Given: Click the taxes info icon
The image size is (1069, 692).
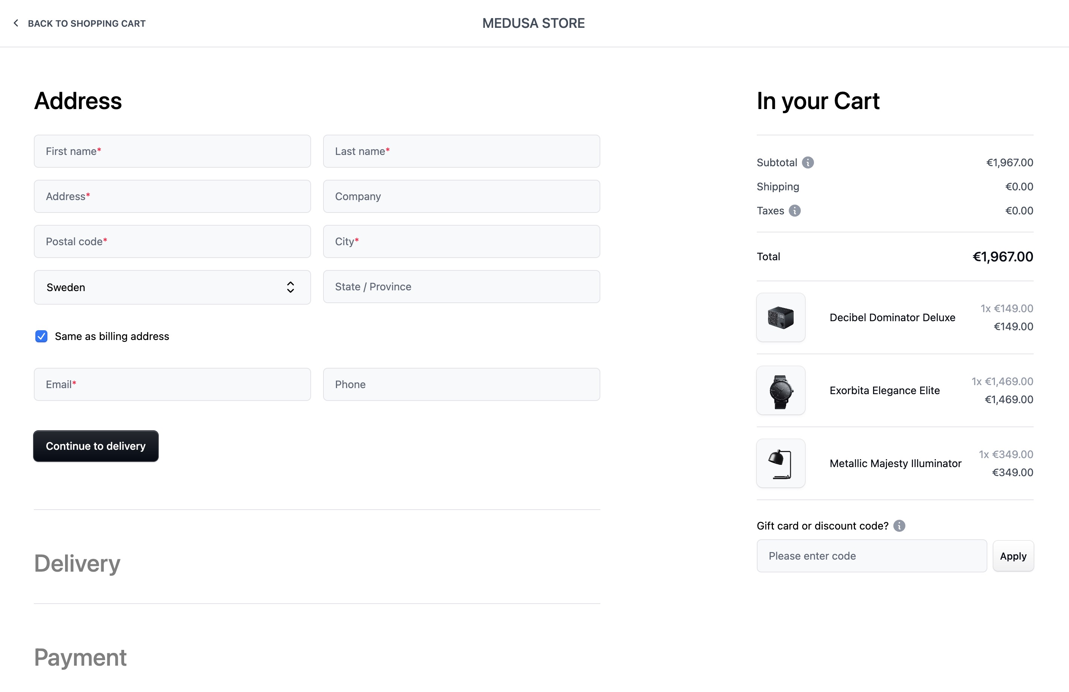Looking at the screenshot, I should [795, 210].
